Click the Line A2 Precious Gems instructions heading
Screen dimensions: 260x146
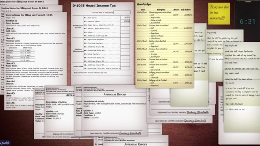point(13,39)
